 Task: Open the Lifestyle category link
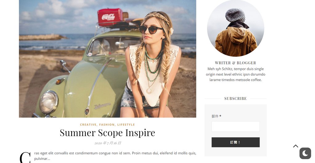coord(126,125)
